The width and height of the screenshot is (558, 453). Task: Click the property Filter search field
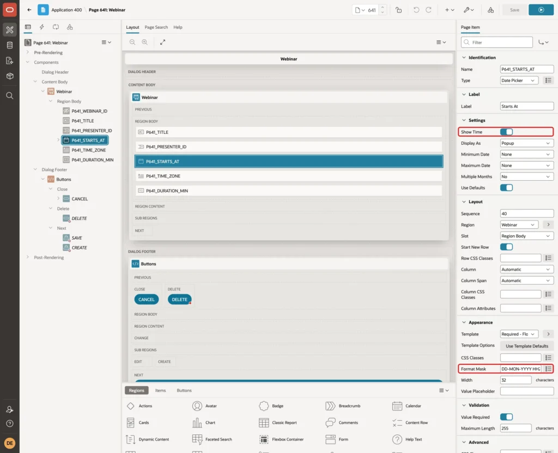(x=496, y=42)
